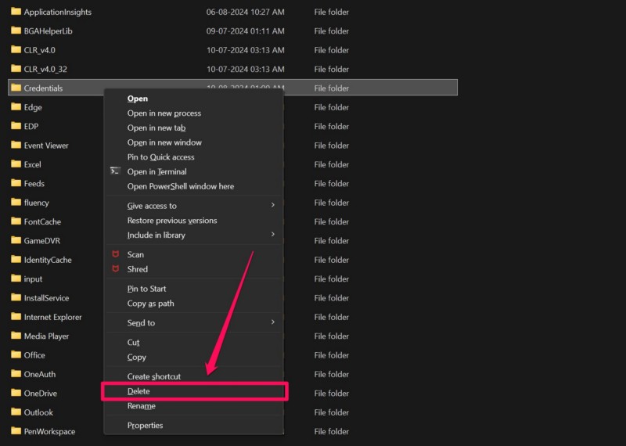Expand the Send to submenu arrow
Viewport: 626px width, 446px height.
tap(273, 322)
